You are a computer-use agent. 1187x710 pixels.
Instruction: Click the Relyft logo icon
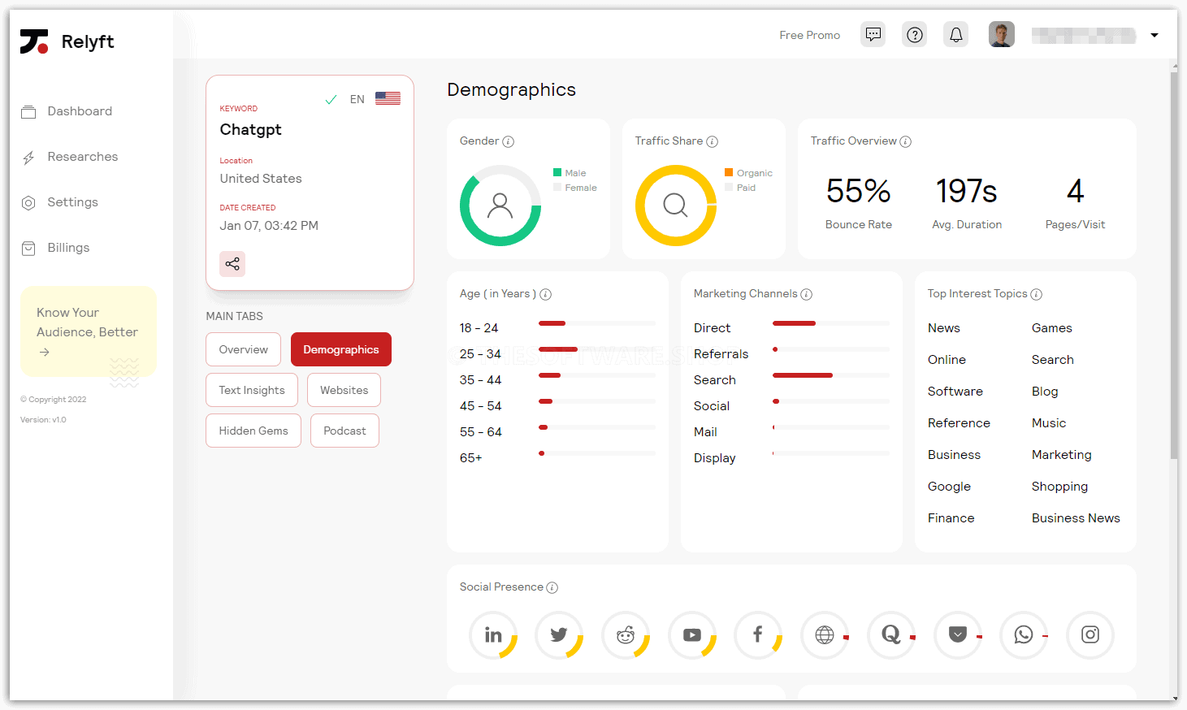point(34,41)
